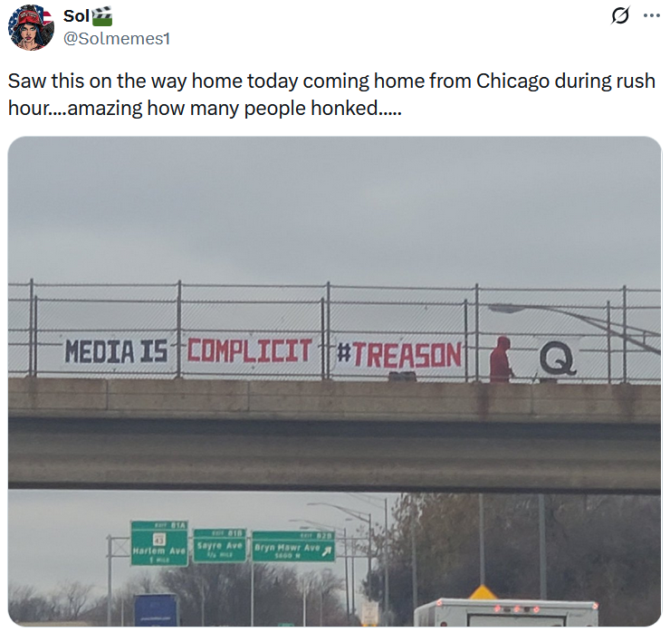Open the three-dot more options menu

coord(652,15)
